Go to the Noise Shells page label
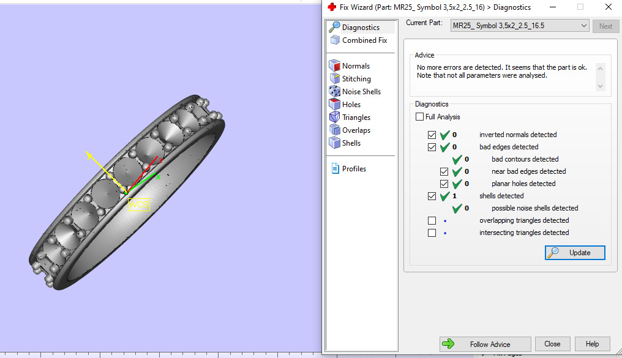The width and height of the screenshot is (622, 358). (361, 92)
